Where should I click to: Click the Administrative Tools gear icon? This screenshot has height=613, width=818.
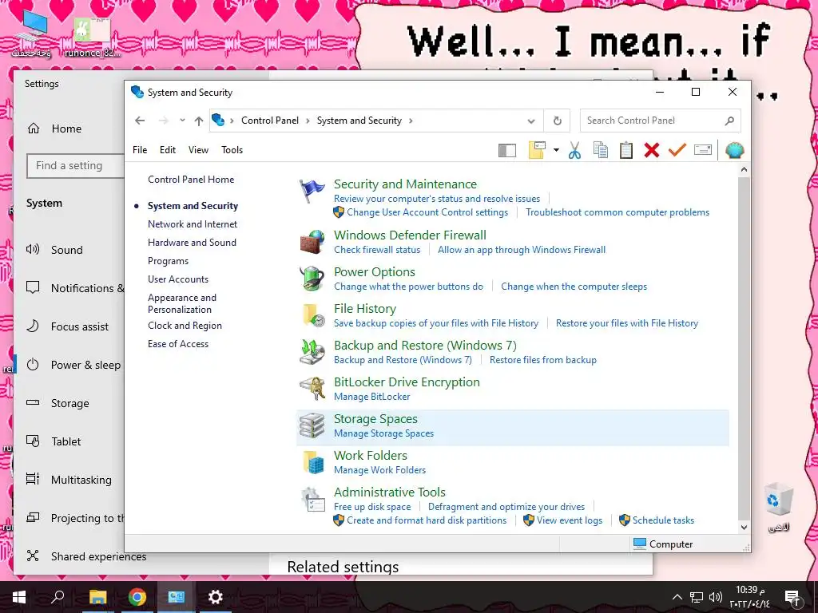coord(313,499)
